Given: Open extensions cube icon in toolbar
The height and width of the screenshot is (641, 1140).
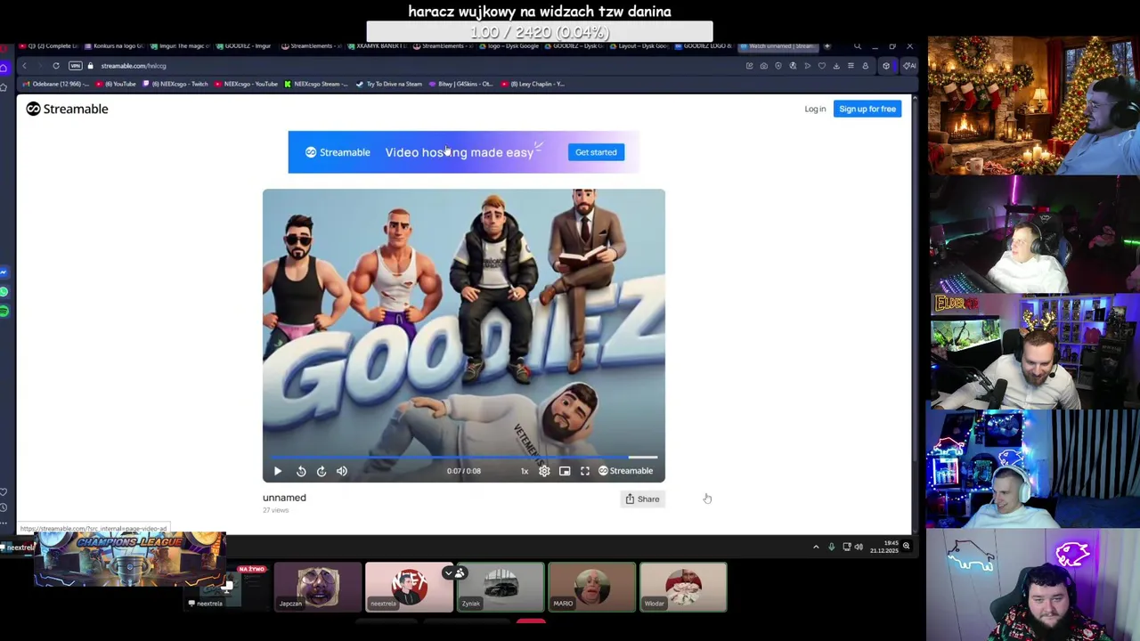Looking at the screenshot, I should click(886, 66).
